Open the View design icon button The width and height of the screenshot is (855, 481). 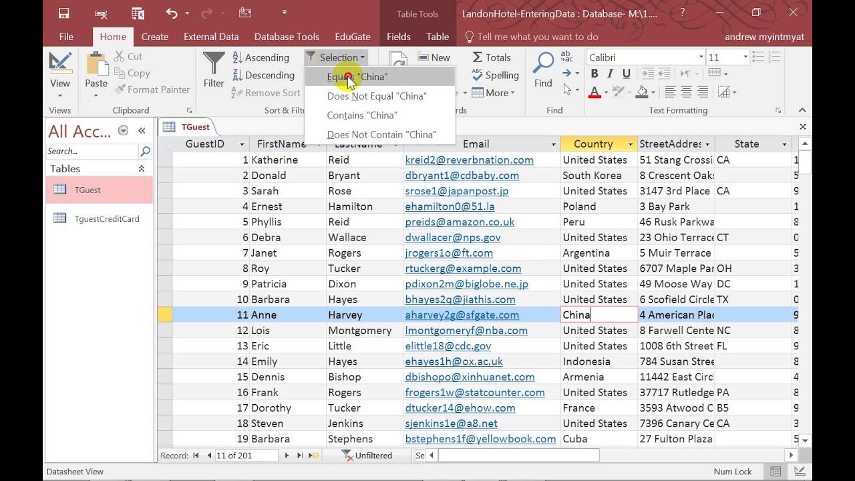click(x=60, y=62)
